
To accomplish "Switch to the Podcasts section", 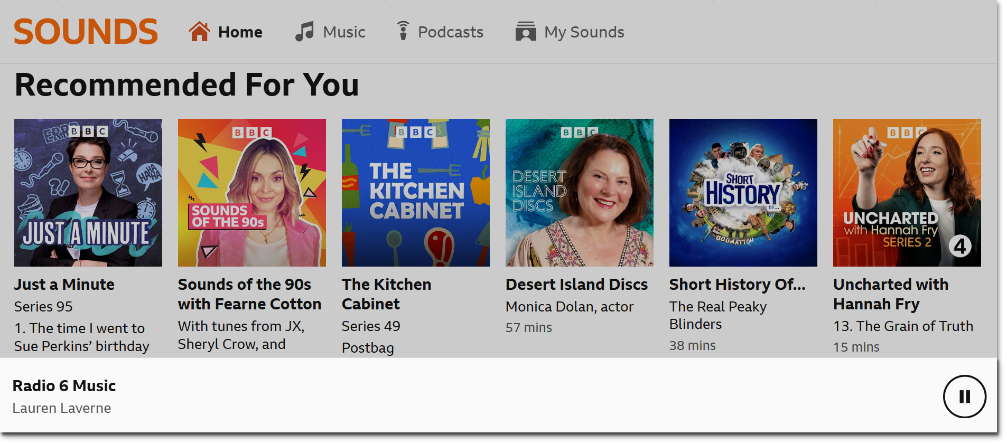I will click(x=451, y=32).
